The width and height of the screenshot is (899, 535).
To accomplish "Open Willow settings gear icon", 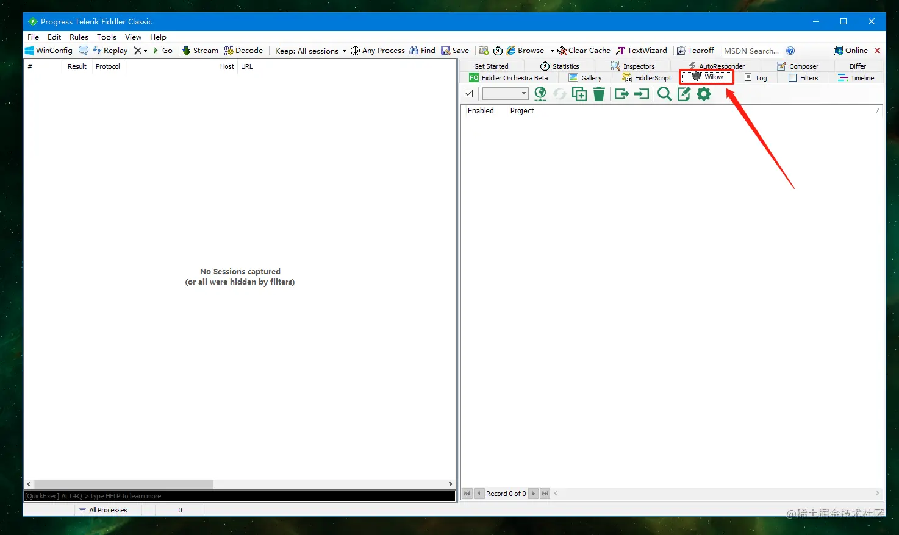I will pyautogui.click(x=704, y=94).
